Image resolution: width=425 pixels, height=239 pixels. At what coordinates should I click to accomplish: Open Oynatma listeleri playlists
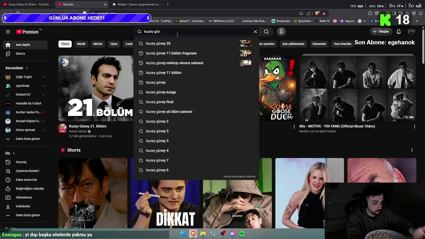pyautogui.click(x=25, y=171)
